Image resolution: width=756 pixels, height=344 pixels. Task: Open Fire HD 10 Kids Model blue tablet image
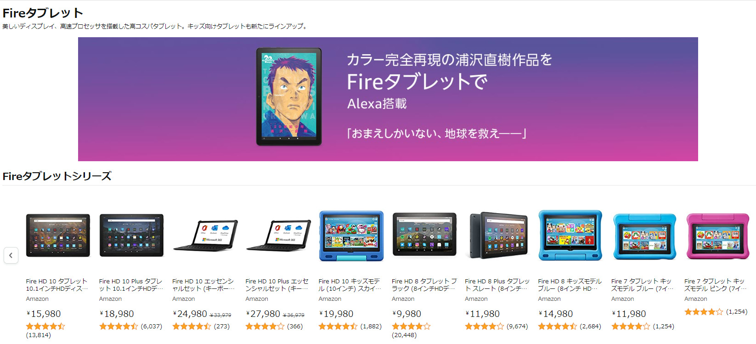(351, 236)
